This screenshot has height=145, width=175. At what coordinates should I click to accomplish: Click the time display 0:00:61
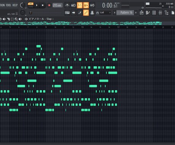tap(110, 5)
